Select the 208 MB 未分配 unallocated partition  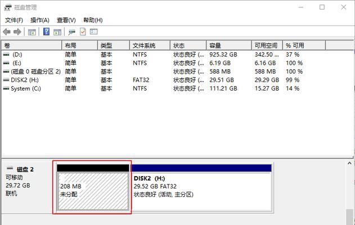(x=93, y=187)
